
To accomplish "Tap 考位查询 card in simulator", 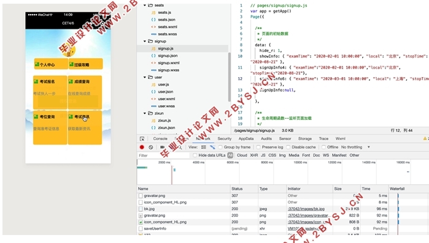I will click(50, 127).
